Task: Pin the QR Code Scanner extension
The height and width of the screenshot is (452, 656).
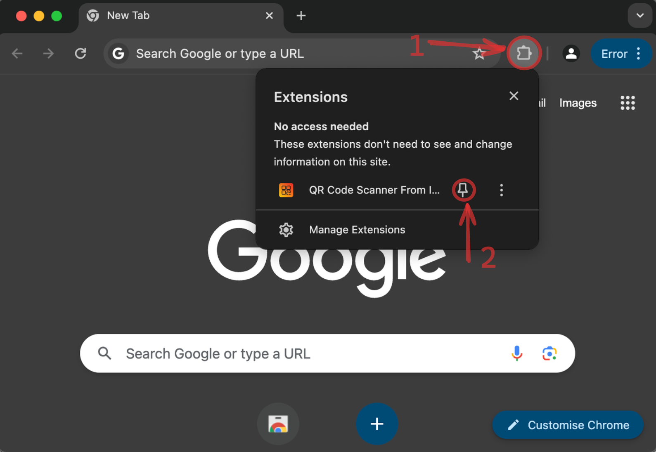Action: coord(463,190)
